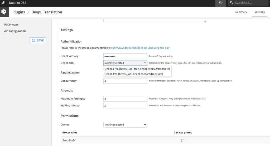Enable Can use preset for Everybody
Viewport: 270px width, 146px height.
(x=183, y=140)
